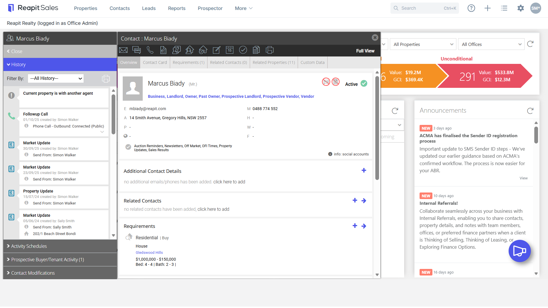Open the All History filter dropdown
Image resolution: width=548 pixels, height=308 pixels.
(x=56, y=78)
